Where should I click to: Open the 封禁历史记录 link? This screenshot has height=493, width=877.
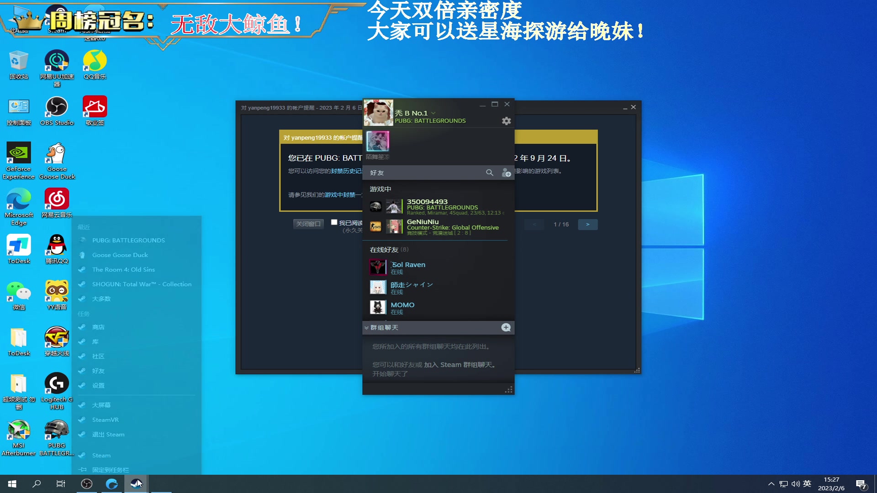tap(345, 171)
